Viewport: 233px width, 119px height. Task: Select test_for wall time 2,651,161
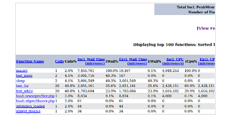pos(86,86)
